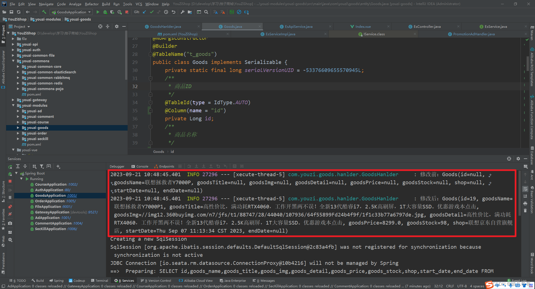Expand youzi-common-elasticSearch module

pyautogui.click(x=18, y=72)
